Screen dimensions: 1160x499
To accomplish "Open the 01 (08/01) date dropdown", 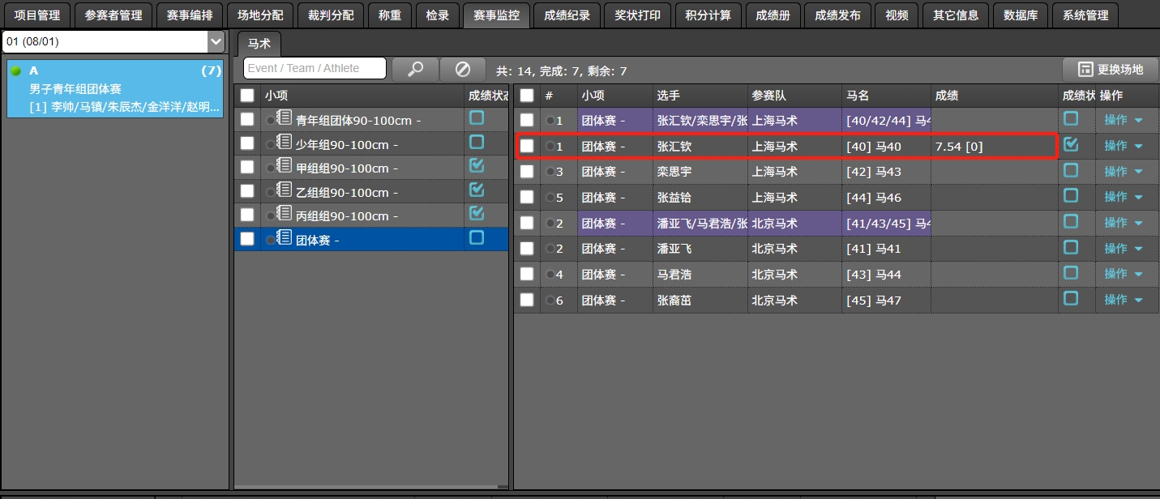I will 216,41.
